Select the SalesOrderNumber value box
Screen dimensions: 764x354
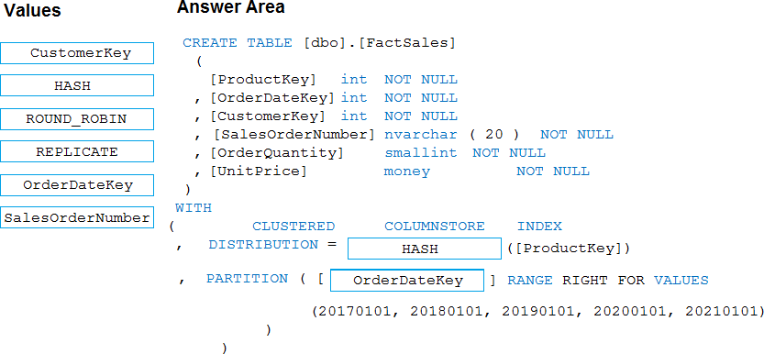pyautogui.click(x=77, y=217)
